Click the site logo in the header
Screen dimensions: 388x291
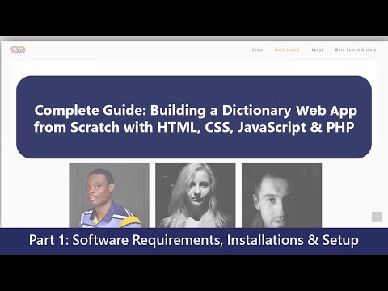[18, 50]
